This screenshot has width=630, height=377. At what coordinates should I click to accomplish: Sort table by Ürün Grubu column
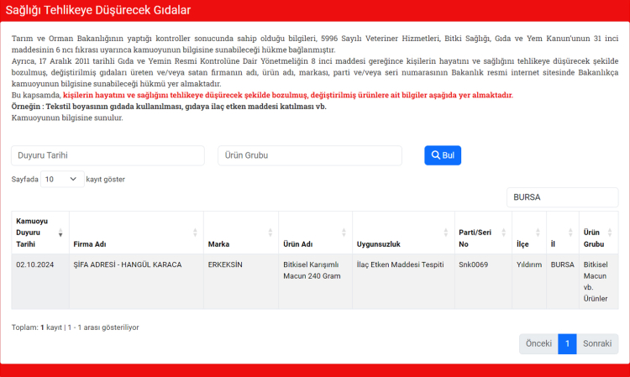coord(598,238)
